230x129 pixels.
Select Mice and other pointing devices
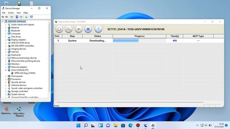point(26,61)
